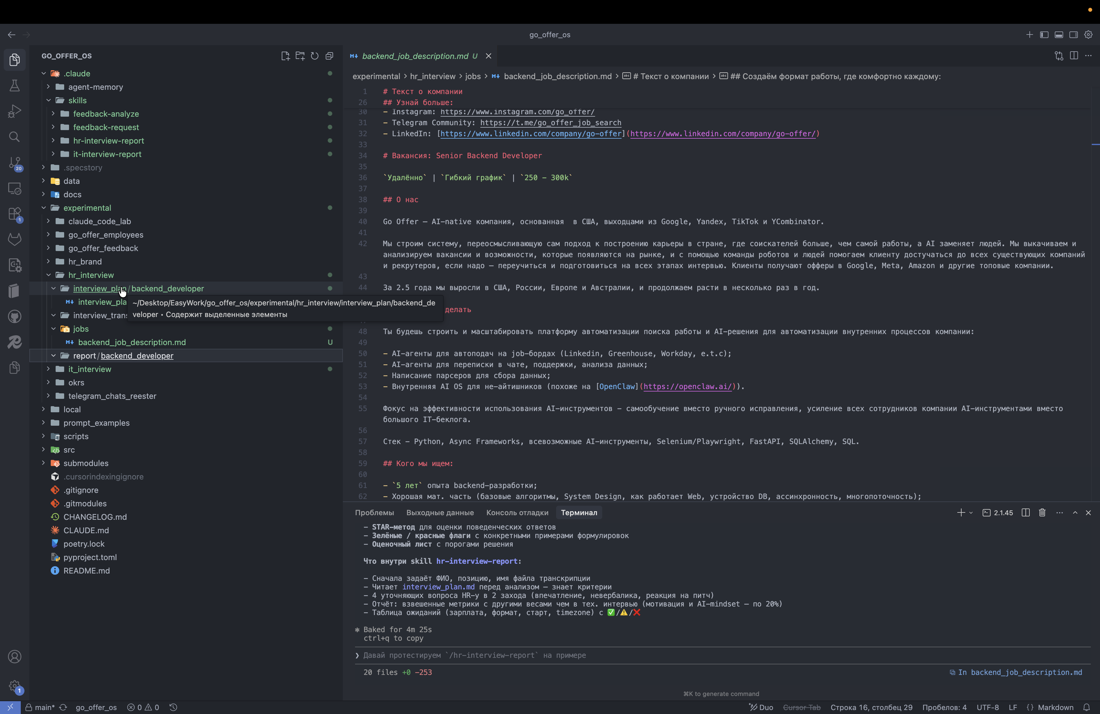Click New File icon in explorer header
Screen dimensions: 1100x714
285,56
